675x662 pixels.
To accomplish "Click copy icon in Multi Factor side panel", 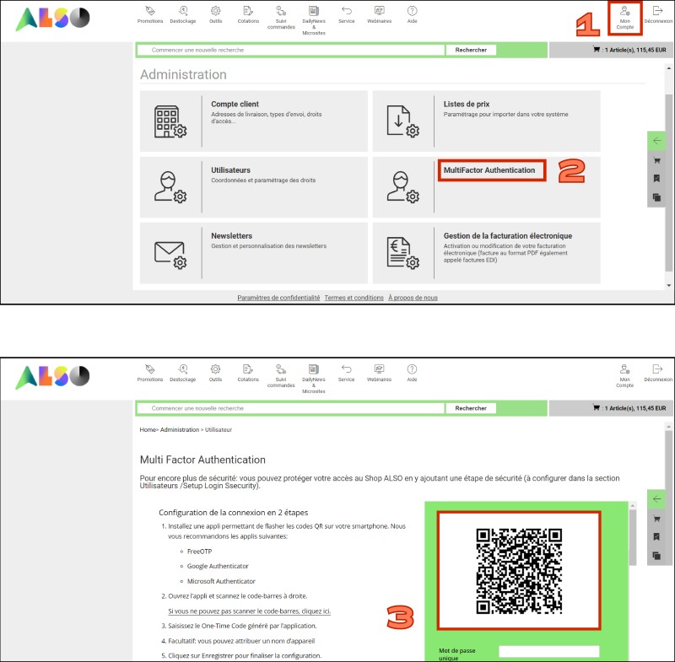I will [x=657, y=556].
